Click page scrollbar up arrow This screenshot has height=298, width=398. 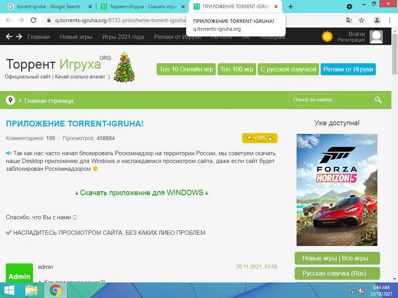click(x=395, y=31)
